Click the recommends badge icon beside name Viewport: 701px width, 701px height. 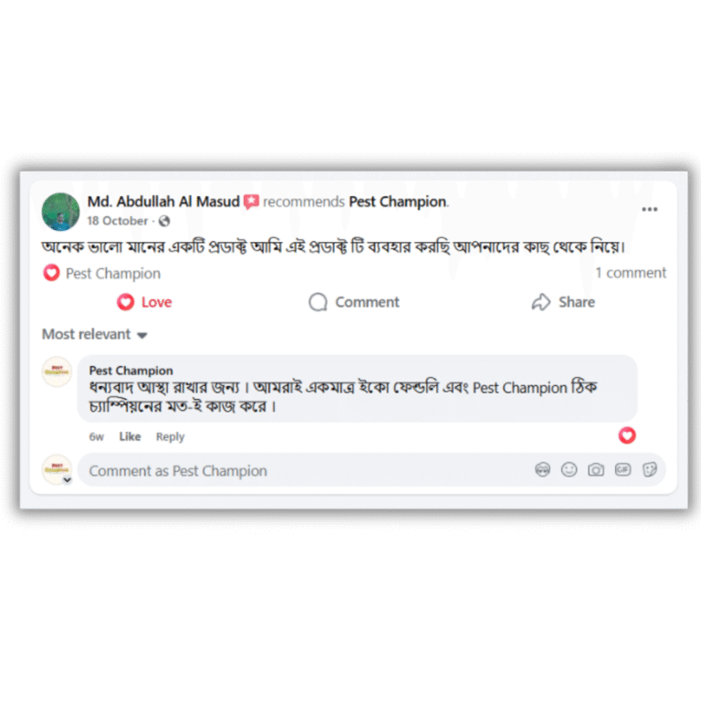coord(251,202)
